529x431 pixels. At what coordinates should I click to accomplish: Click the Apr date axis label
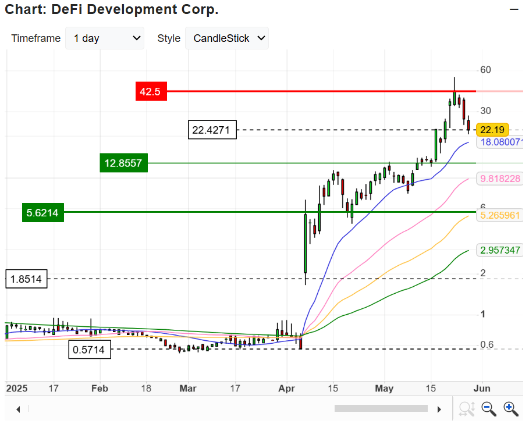[286, 389]
